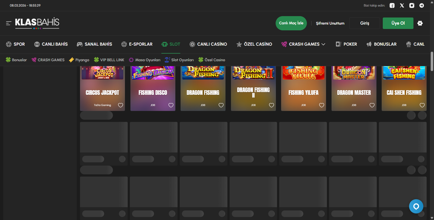This screenshot has height=220, width=434.
Task: Open the X (Twitter) social icon
Action: click(402, 5)
